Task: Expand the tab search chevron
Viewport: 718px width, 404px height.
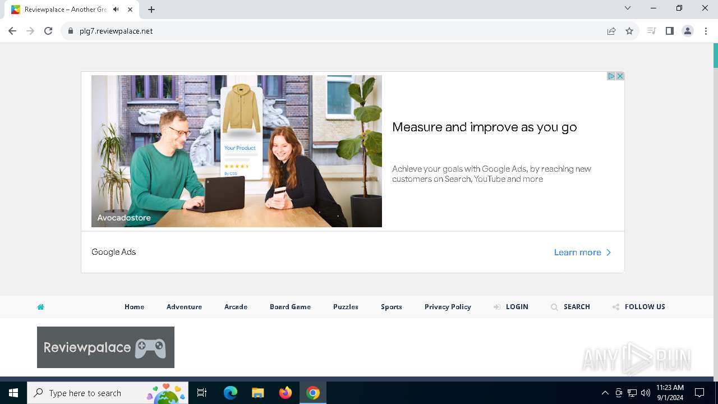Action: pyautogui.click(x=628, y=8)
